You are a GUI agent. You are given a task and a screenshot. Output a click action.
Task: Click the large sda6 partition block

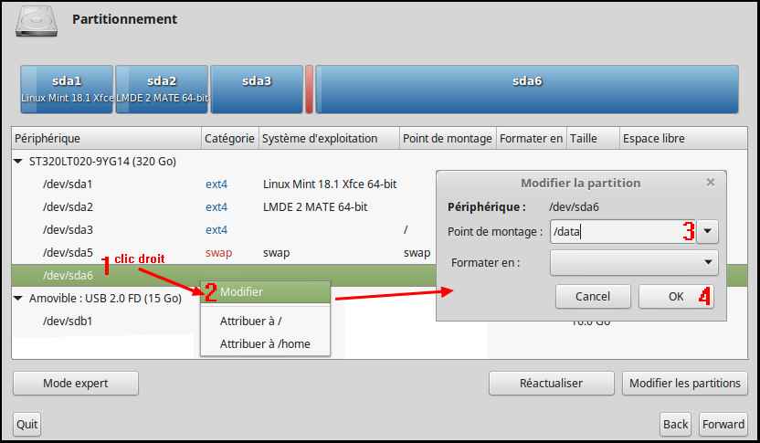[x=527, y=89]
